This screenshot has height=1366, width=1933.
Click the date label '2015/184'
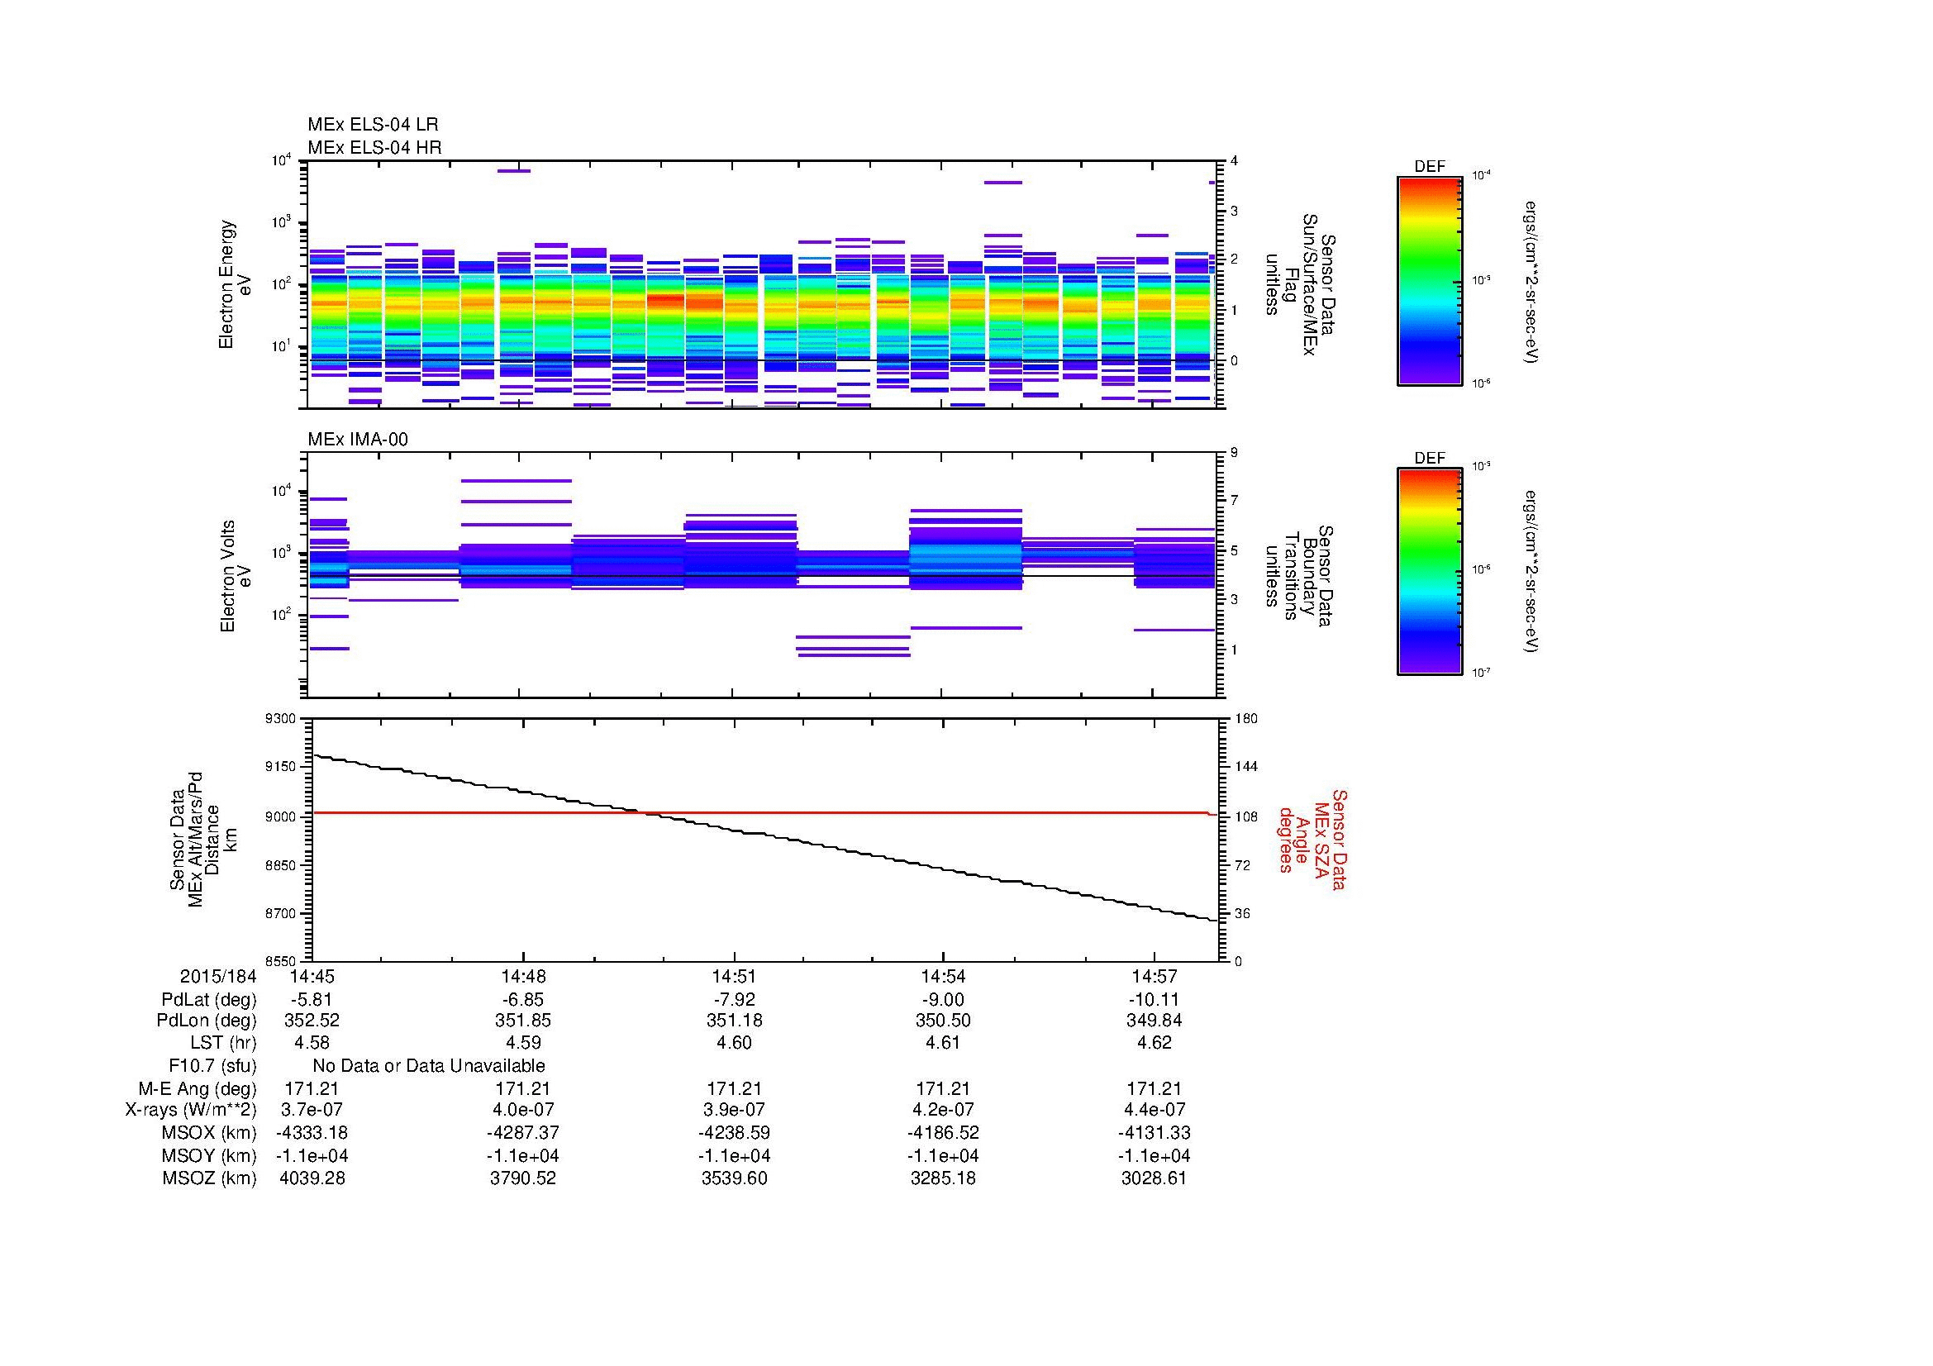(x=218, y=976)
